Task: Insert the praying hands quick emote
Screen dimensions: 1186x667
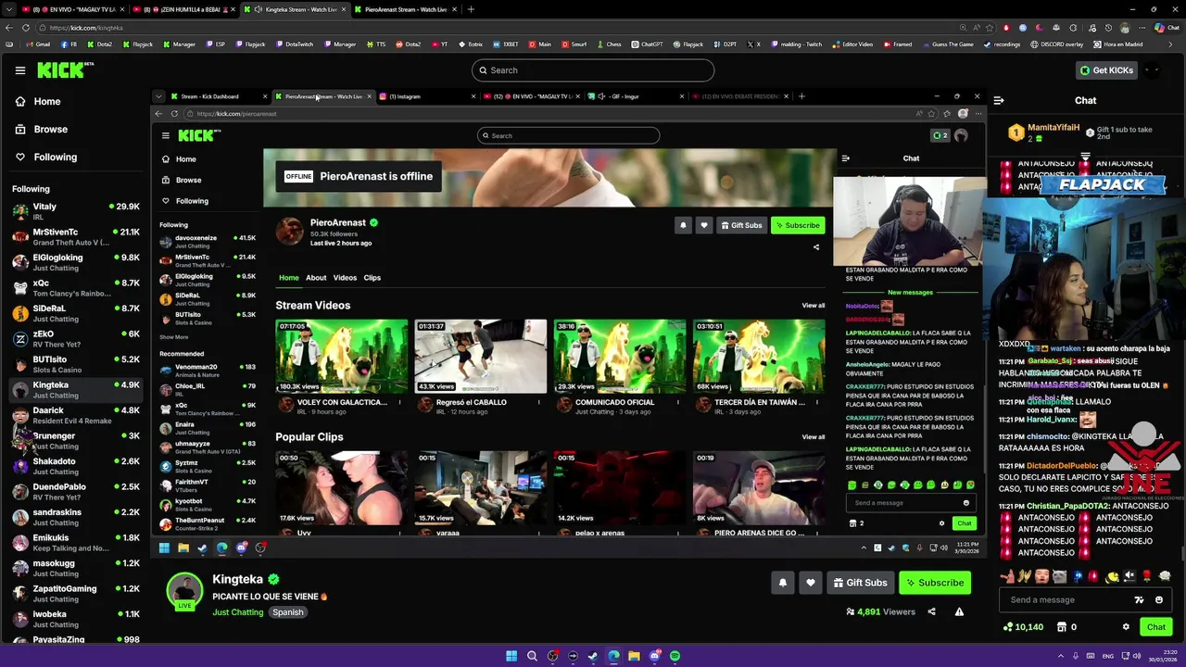Action: (x=1025, y=576)
